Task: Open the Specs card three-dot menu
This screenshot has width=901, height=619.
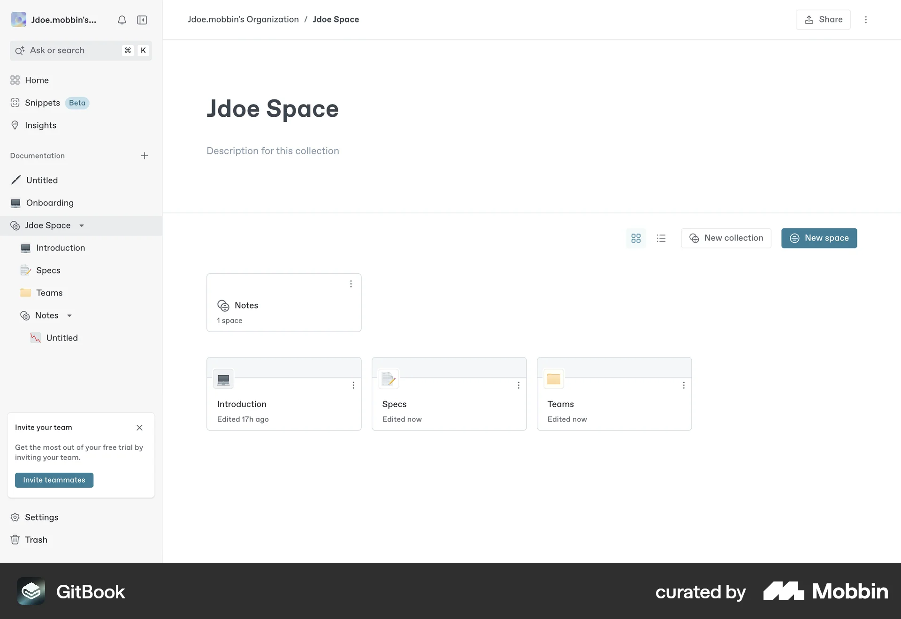Action: [x=519, y=385]
